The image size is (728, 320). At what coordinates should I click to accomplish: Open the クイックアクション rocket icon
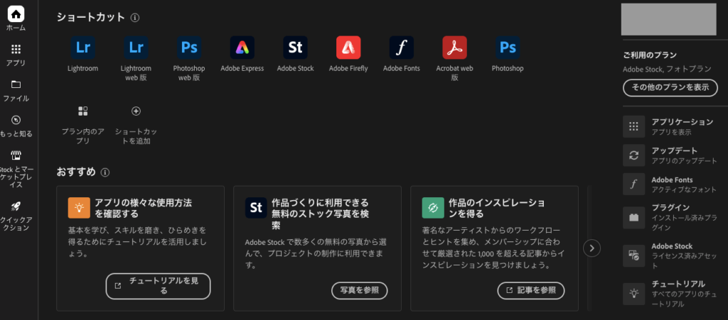click(x=16, y=206)
